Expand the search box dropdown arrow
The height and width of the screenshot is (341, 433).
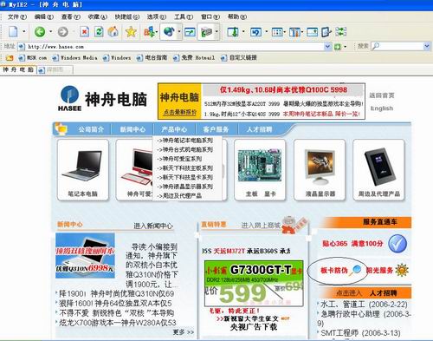click(x=427, y=46)
